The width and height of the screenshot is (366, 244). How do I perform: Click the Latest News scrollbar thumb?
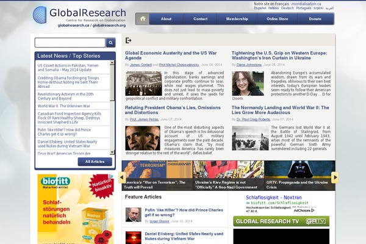(x=112, y=83)
